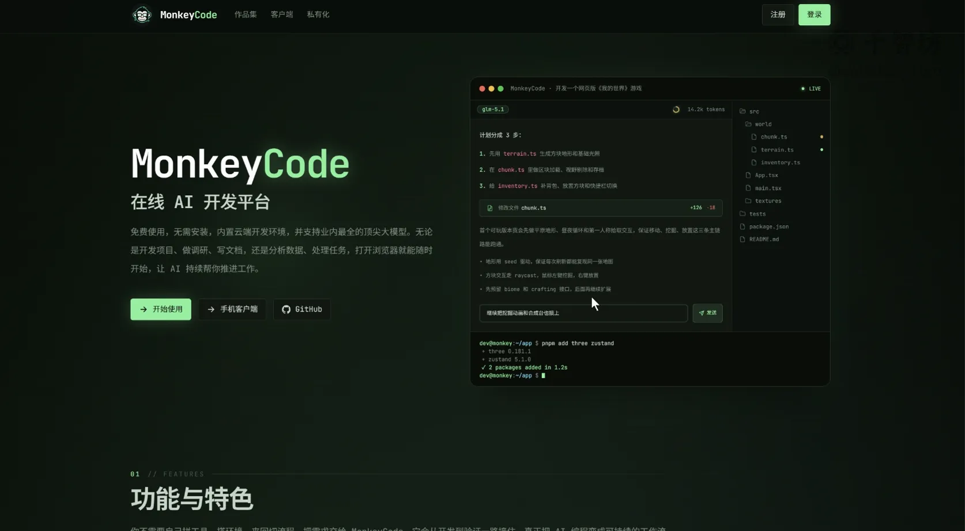Click terrain.ts in plan step 1

(x=519, y=154)
